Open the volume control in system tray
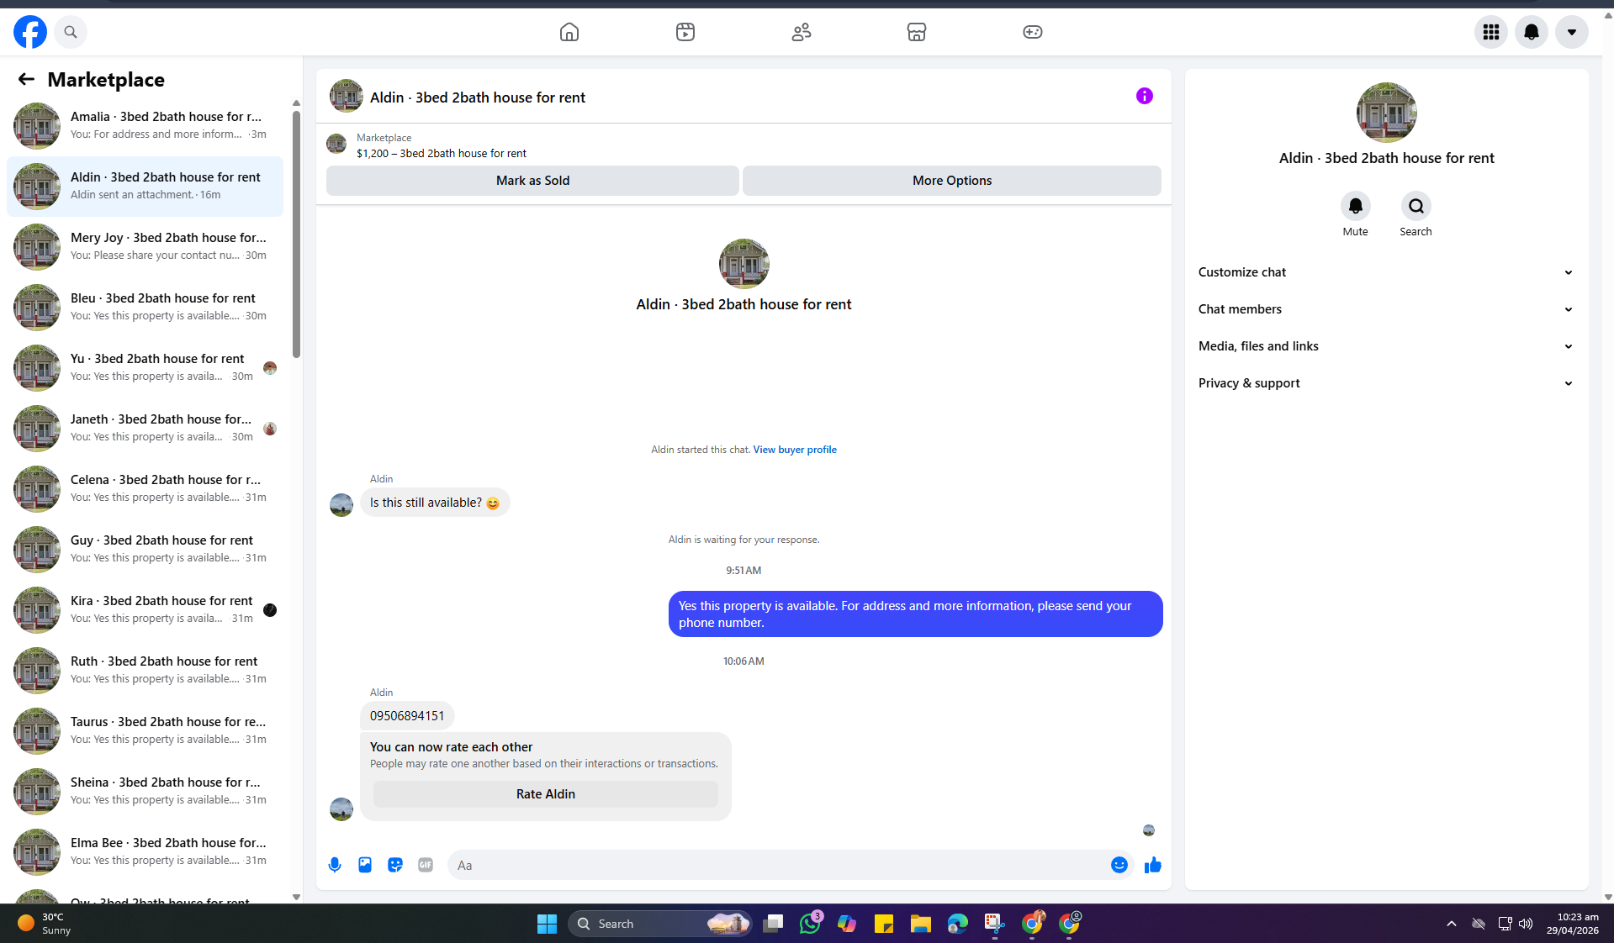 [1526, 924]
